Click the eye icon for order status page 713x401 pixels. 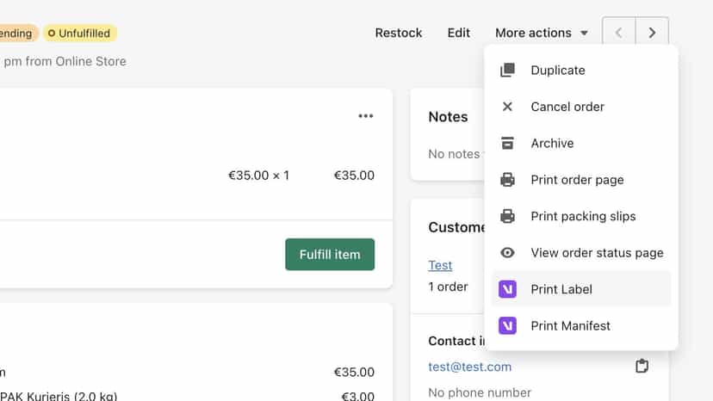click(507, 252)
